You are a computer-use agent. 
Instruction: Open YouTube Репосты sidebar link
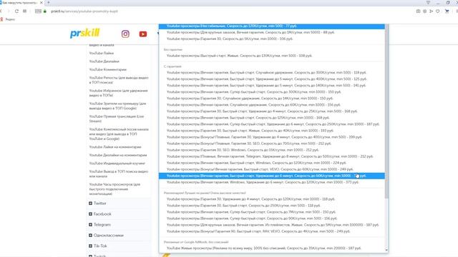tap(119, 80)
